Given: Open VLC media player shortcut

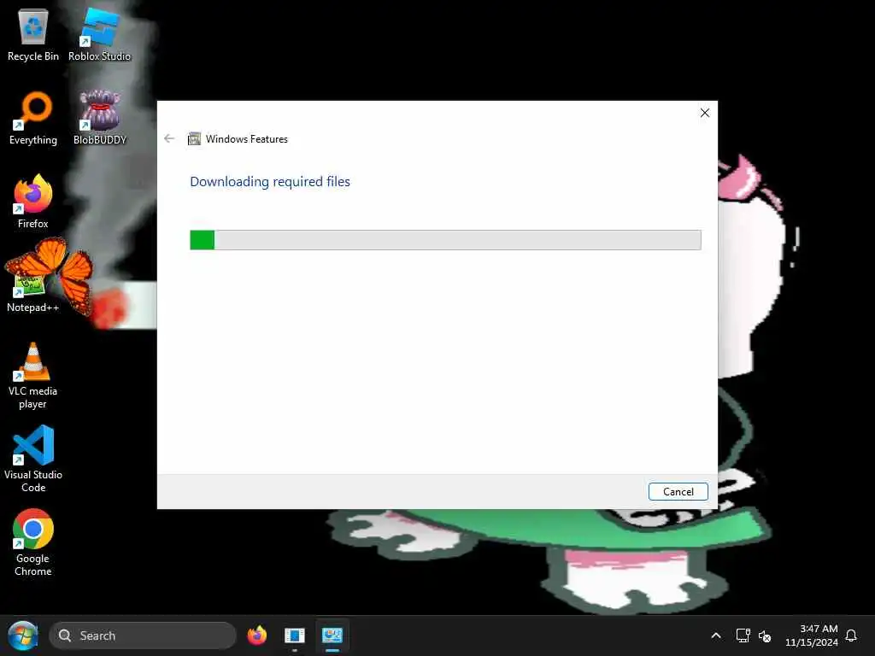Looking at the screenshot, I should 33,376.
